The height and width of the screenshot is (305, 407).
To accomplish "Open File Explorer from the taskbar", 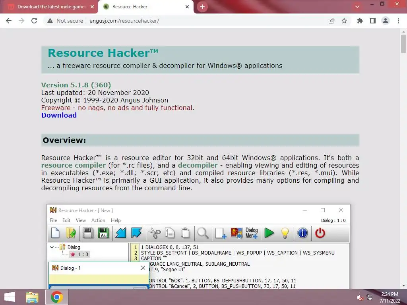I will click(32, 297).
